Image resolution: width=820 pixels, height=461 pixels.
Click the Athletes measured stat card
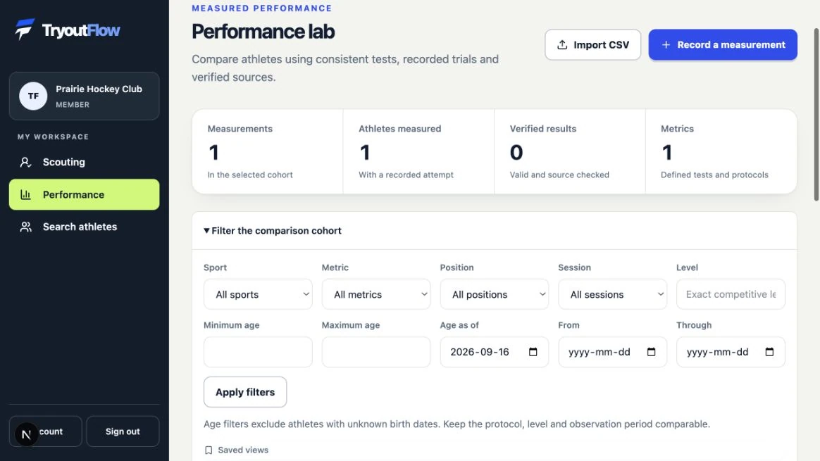click(418, 151)
